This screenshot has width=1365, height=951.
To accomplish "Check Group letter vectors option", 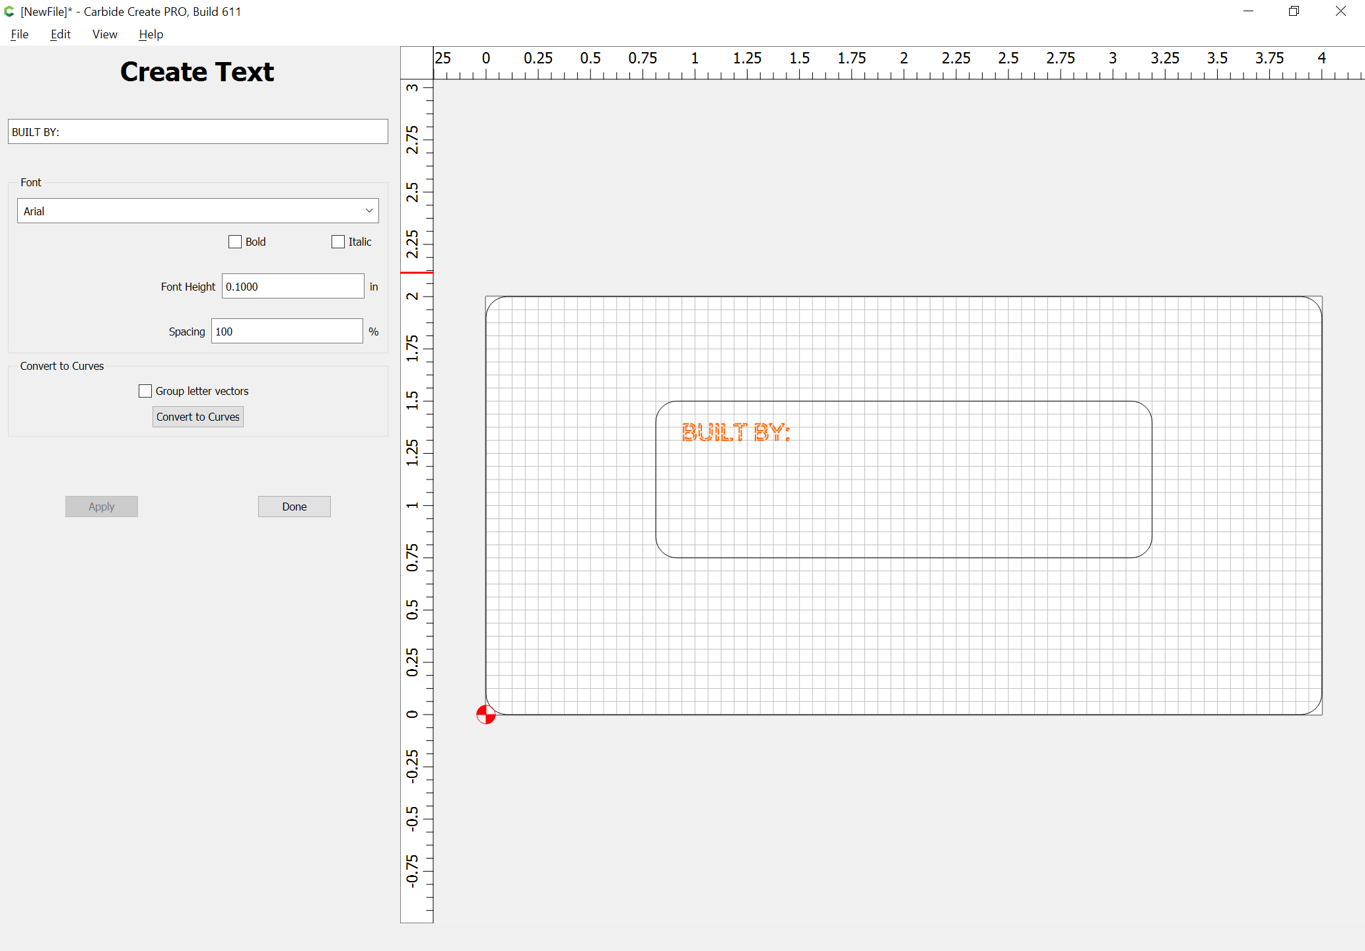I will tap(145, 391).
